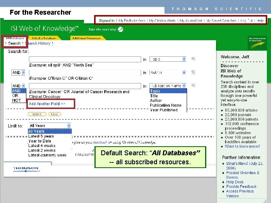Click the feedback link in footer text
This screenshot has width=271, height=203.
pyautogui.click(x=100, y=142)
